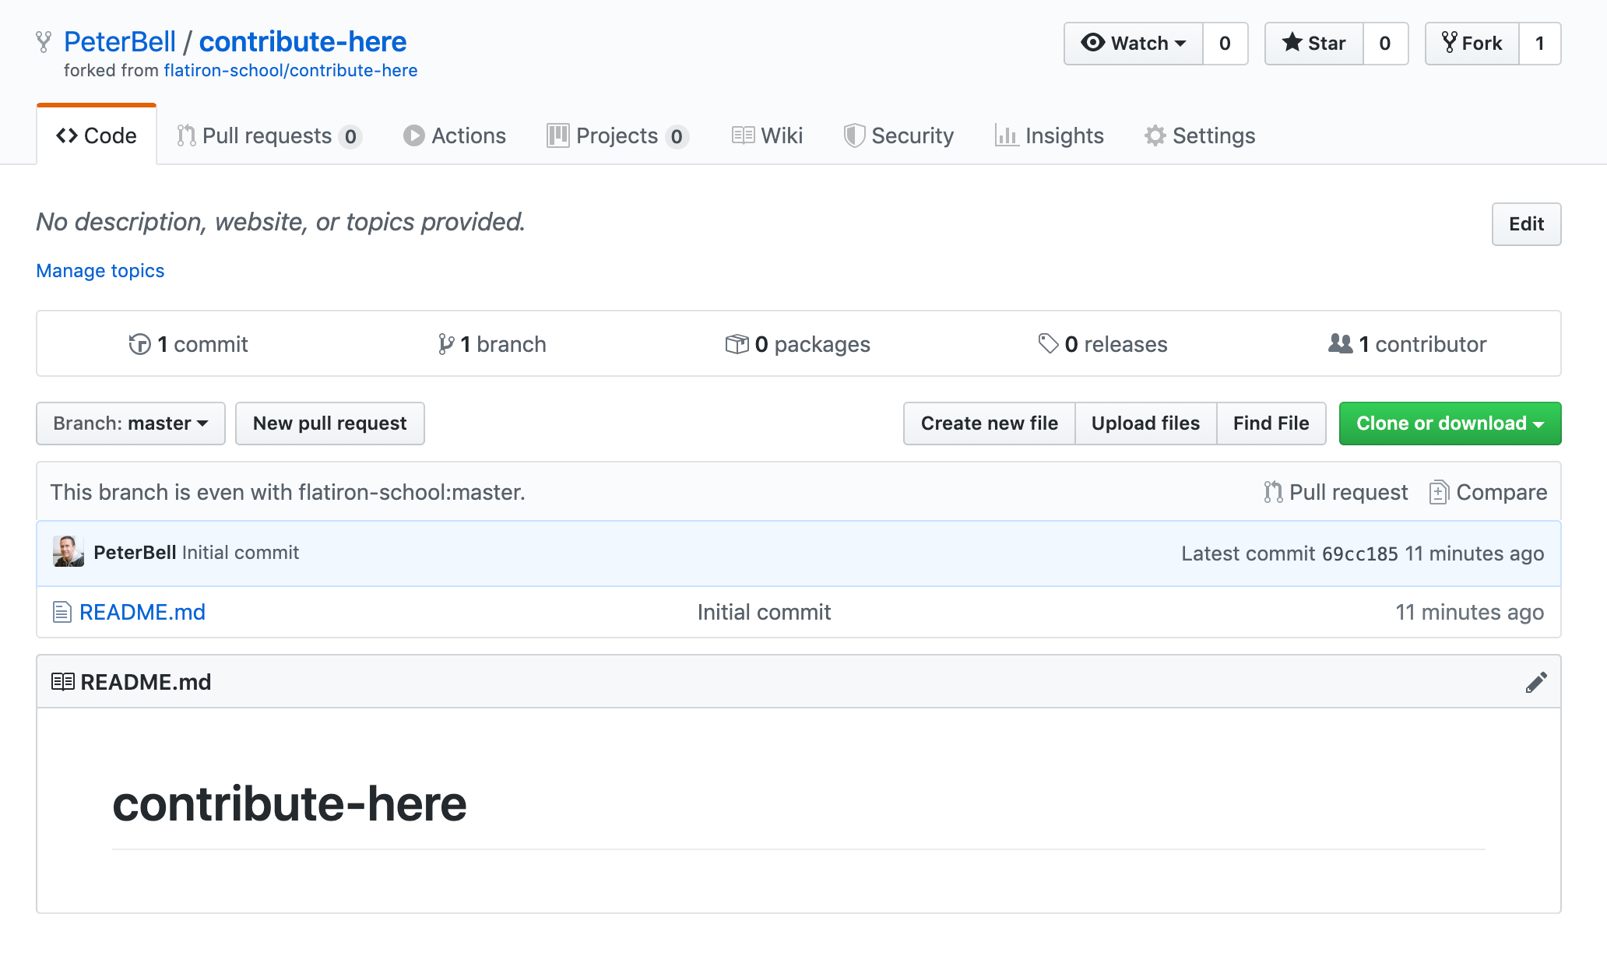
Task: Open the Branch: master dropdown
Action: [131, 424]
